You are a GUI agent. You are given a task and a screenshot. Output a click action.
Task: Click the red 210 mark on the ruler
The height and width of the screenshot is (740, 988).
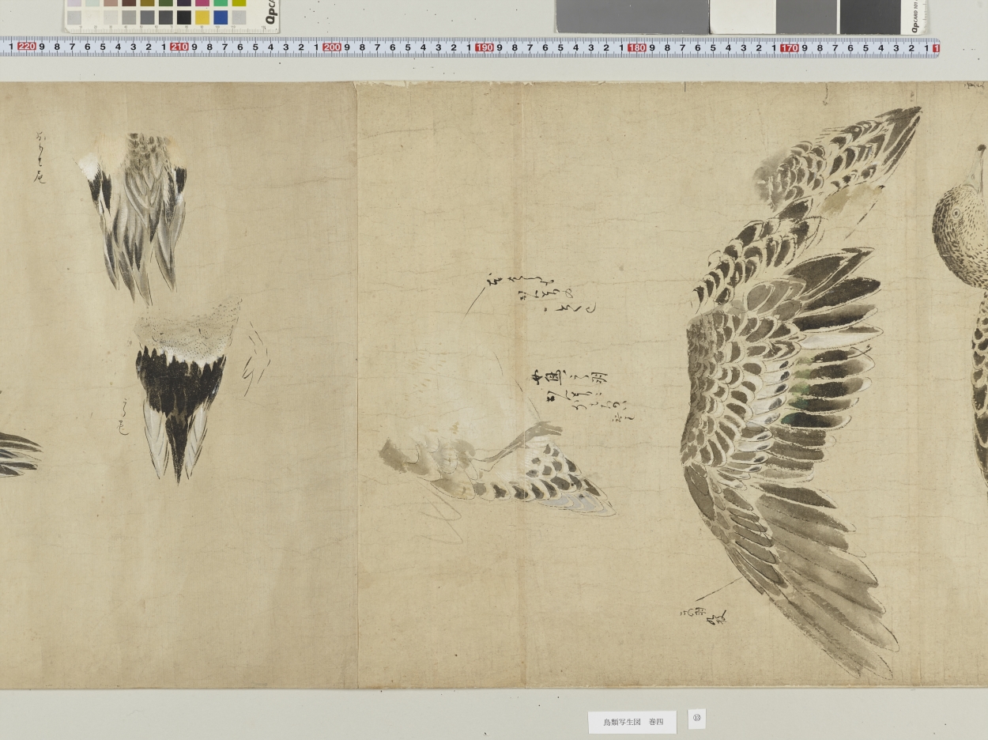click(x=179, y=47)
